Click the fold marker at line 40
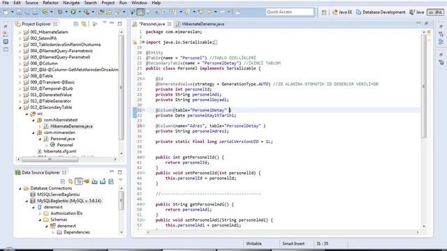Viewport: 447px width, 251px height. [144, 157]
